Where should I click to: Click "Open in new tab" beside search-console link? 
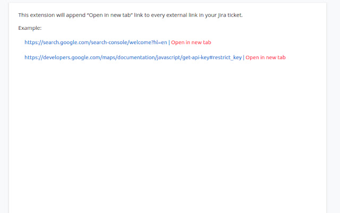pyautogui.click(x=191, y=43)
